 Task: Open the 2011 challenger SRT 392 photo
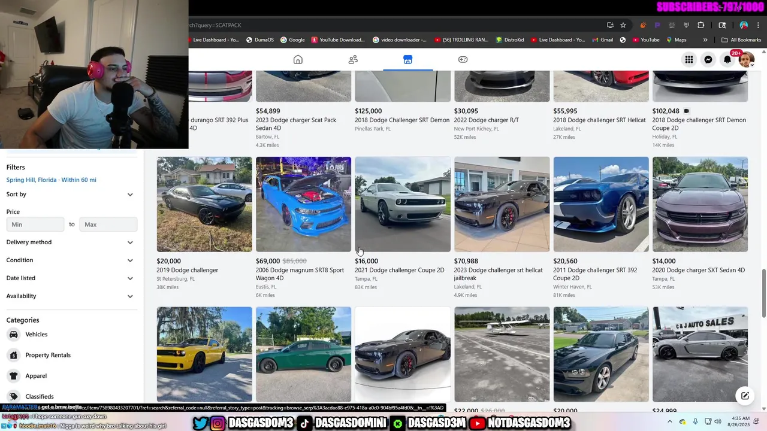click(x=601, y=204)
